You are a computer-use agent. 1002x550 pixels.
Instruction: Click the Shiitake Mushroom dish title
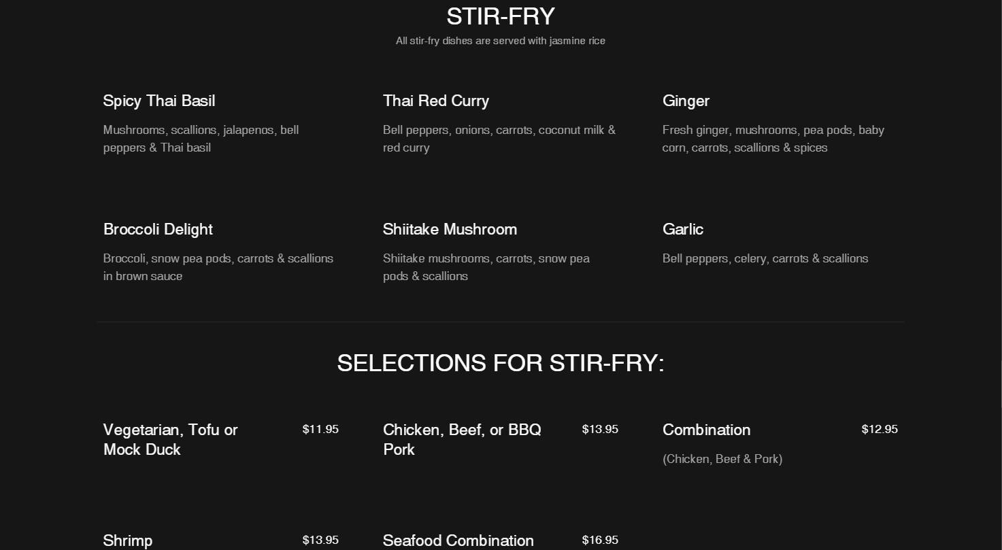tap(450, 229)
